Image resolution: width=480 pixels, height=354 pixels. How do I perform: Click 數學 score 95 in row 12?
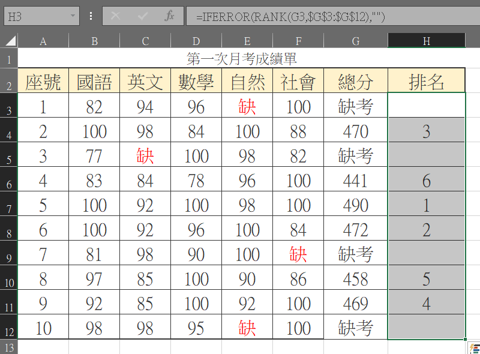[x=196, y=327]
